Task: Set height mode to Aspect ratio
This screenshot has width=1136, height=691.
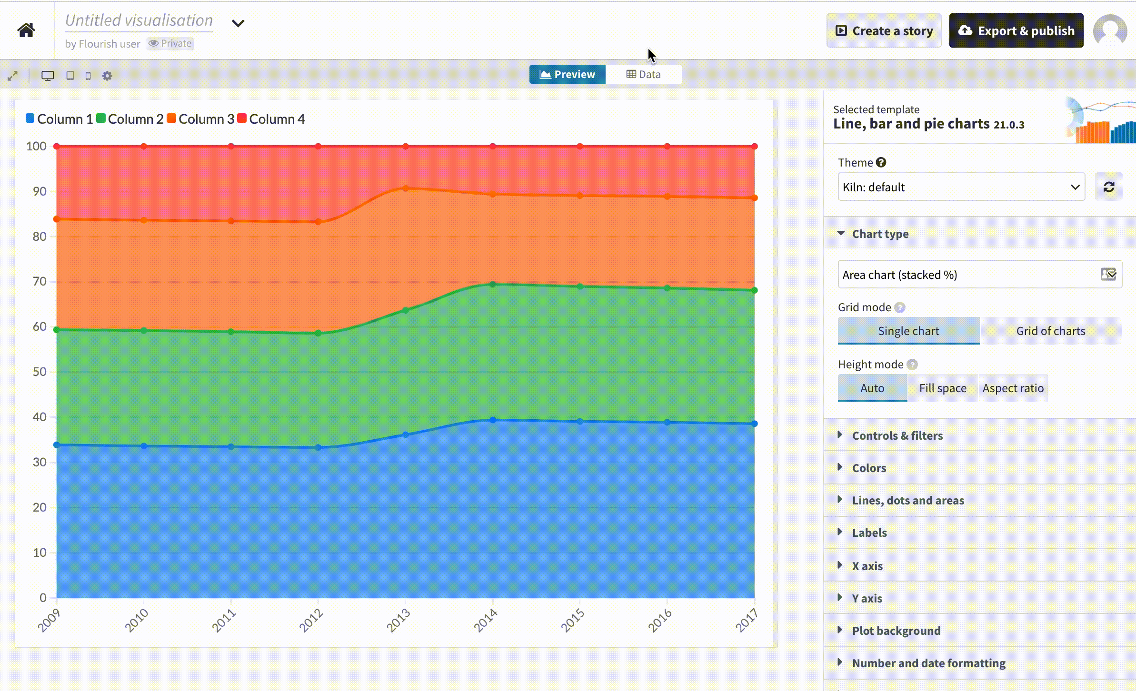Action: [x=1013, y=388]
